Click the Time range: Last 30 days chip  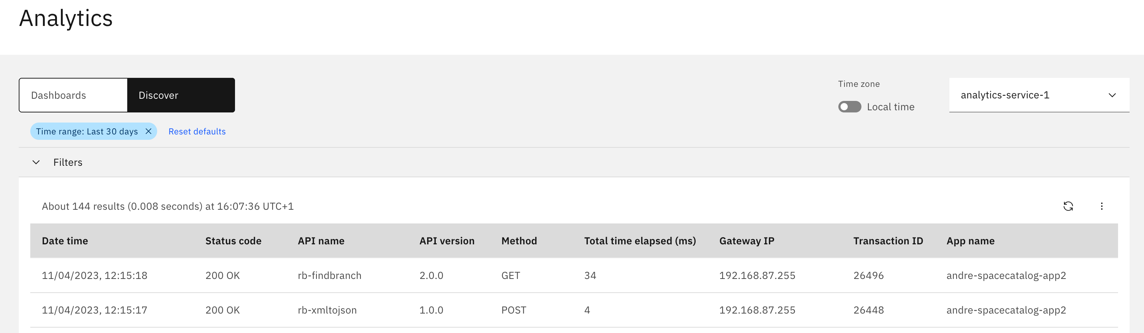(x=87, y=132)
